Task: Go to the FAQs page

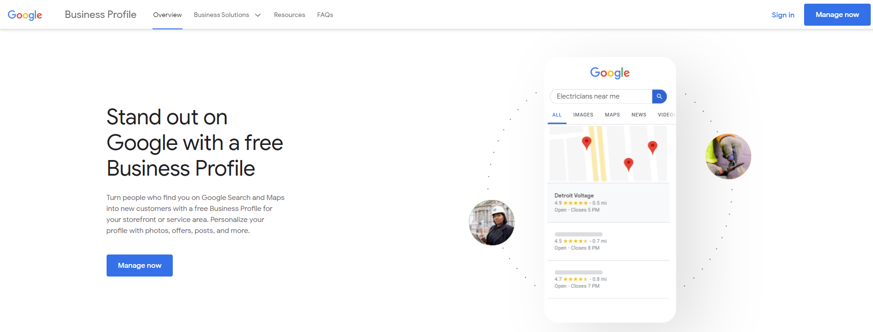Action: (325, 15)
